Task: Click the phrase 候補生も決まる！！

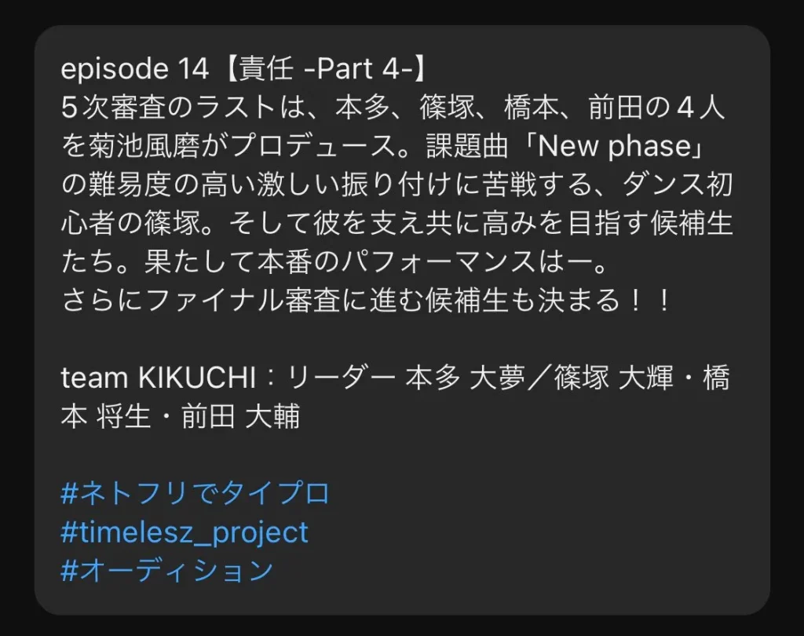Action: 548,301
